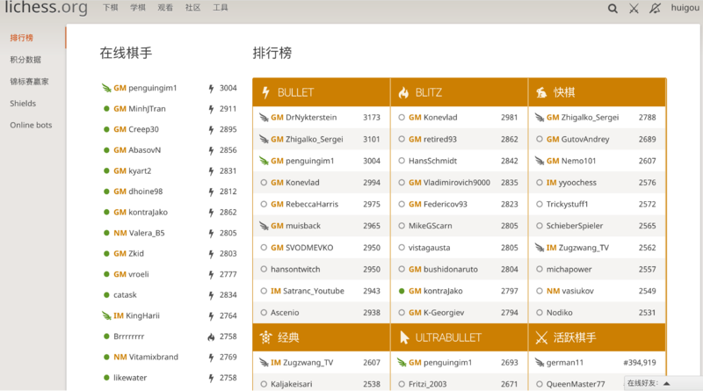703x391 pixels.
Task: Open the BLITZ leaderboard heading
Action: [x=429, y=92]
